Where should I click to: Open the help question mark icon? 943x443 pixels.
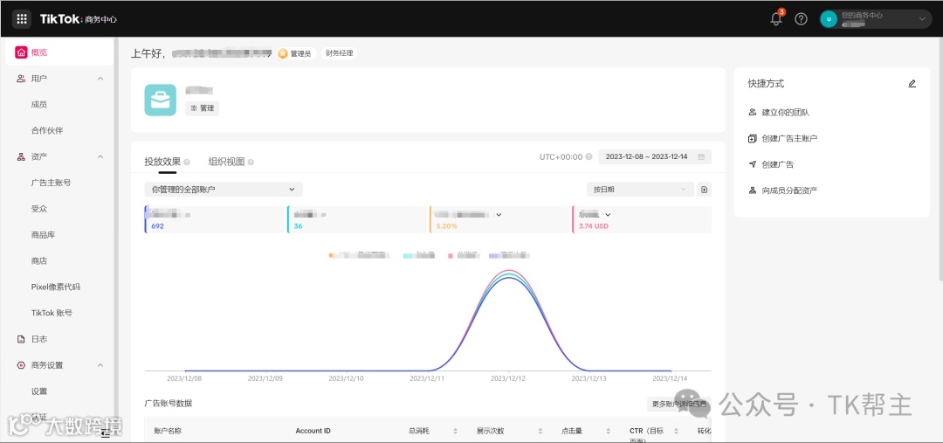(801, 18)
